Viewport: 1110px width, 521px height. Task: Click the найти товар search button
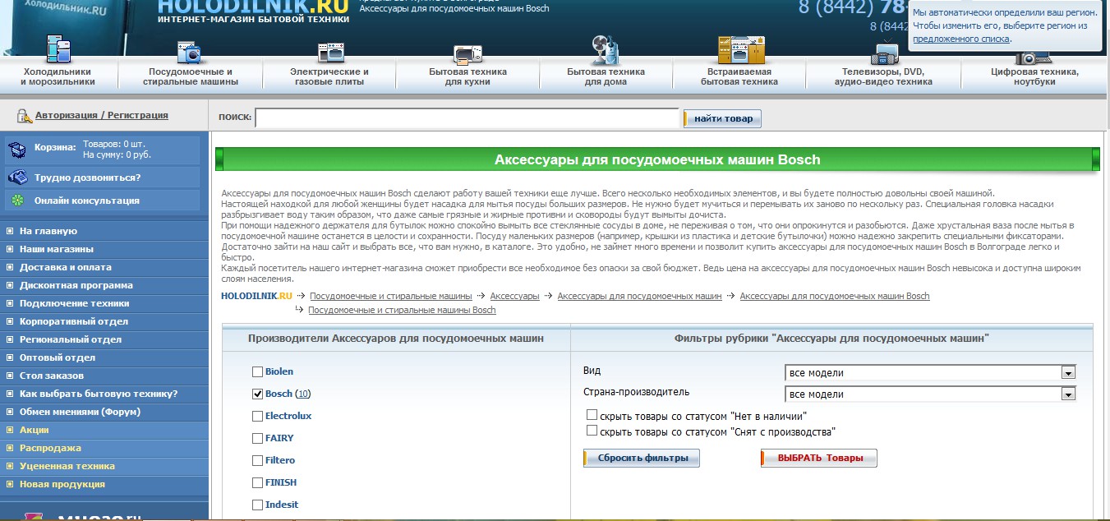point(723,118)
